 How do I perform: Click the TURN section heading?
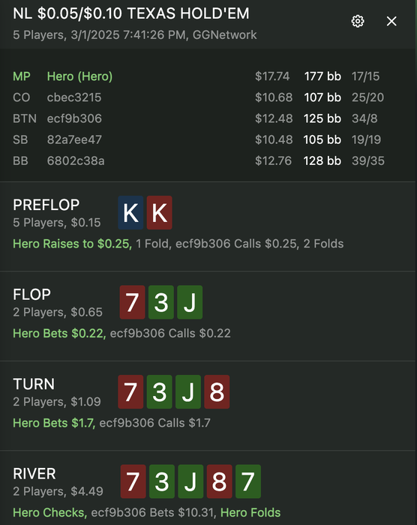(x=34, y=384)
